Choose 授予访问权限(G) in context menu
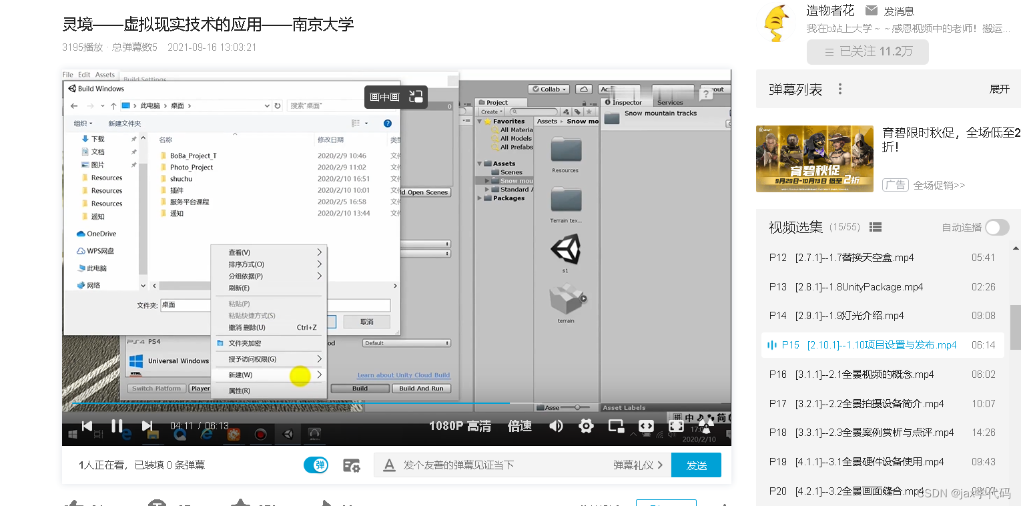Screen dimensions: 1021x506 268,359
